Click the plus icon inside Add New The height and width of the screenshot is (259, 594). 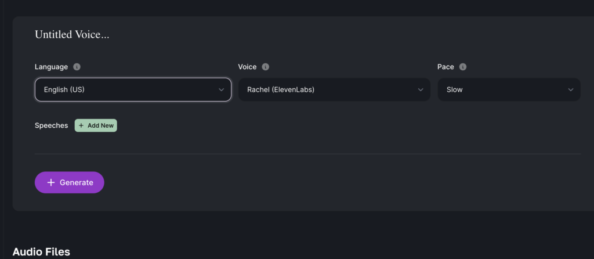[81, 125]
